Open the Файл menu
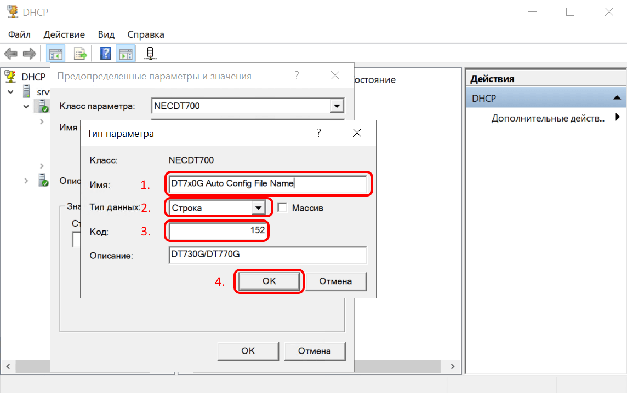This screenshot has width=627, height=393. point(19,34)
